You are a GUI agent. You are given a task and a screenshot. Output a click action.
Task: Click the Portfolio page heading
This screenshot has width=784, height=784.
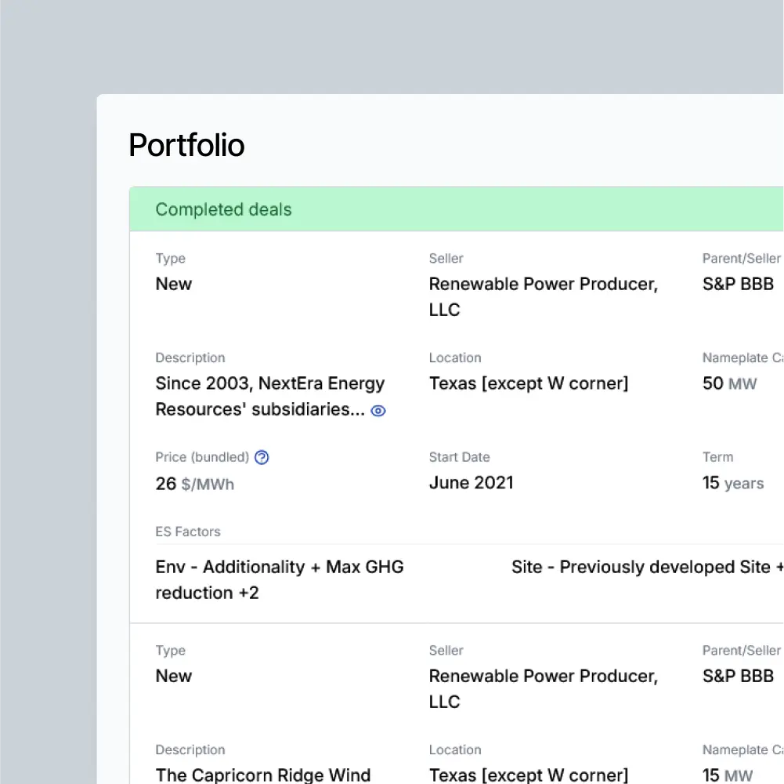pyautogui.click(x=186, y=145)
